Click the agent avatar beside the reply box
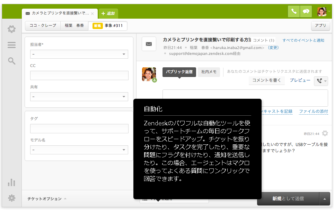This screenshot has width=334, height=212. (x=149, y=74)
